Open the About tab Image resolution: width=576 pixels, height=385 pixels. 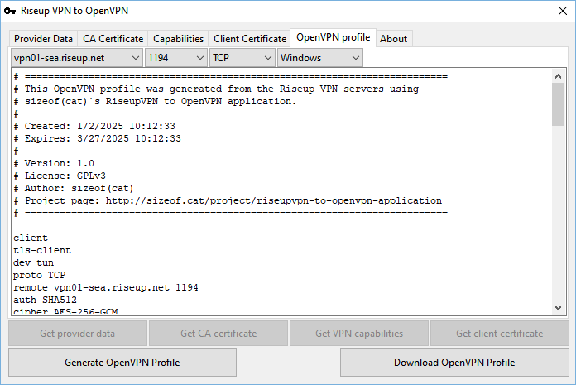(x=393, y=39)
